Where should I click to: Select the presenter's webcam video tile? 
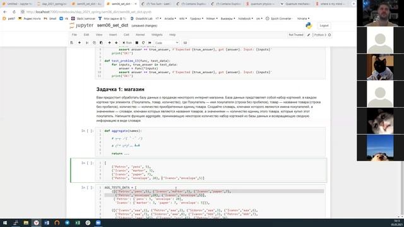pos(380,13)
